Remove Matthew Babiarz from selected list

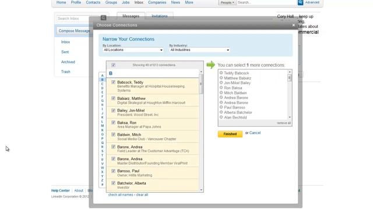tap(221, 78)
